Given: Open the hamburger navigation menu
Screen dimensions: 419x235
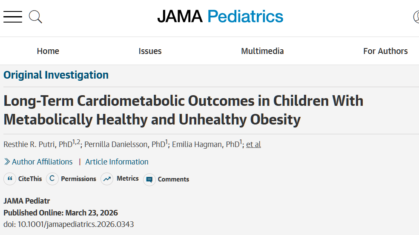Looking at the screenshot, I should tap(12, 17).
